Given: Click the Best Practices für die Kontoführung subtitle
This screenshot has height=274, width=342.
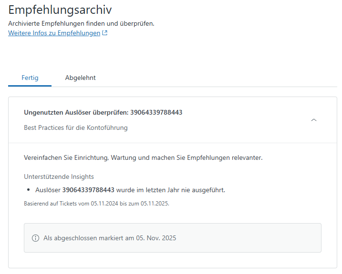Looking at the screenshot, I should (x=76, y=127).
